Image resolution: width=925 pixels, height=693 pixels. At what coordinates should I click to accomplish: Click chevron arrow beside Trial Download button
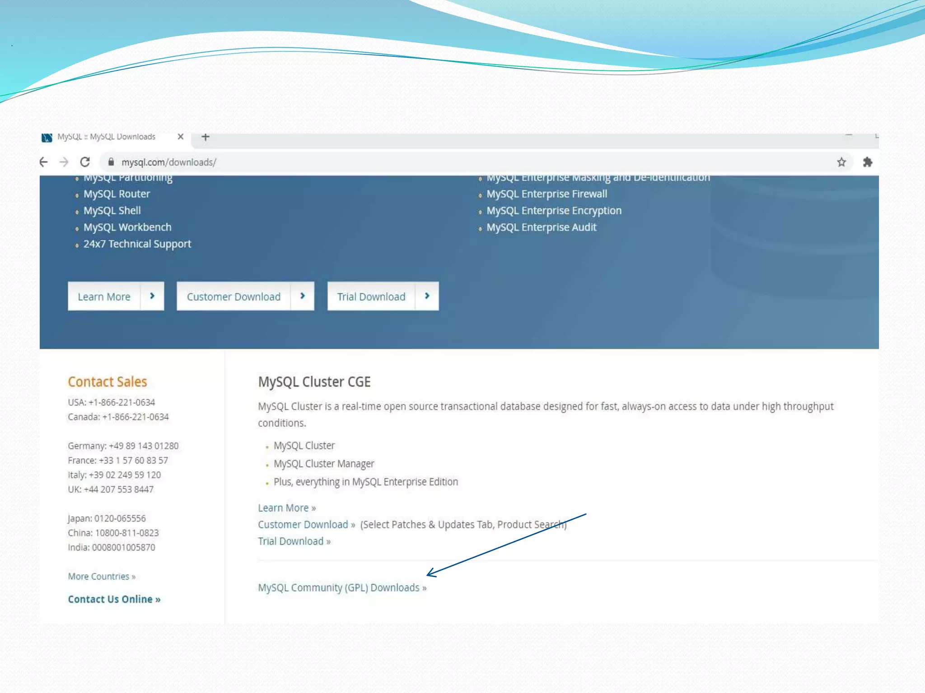(x=427, y=296)
